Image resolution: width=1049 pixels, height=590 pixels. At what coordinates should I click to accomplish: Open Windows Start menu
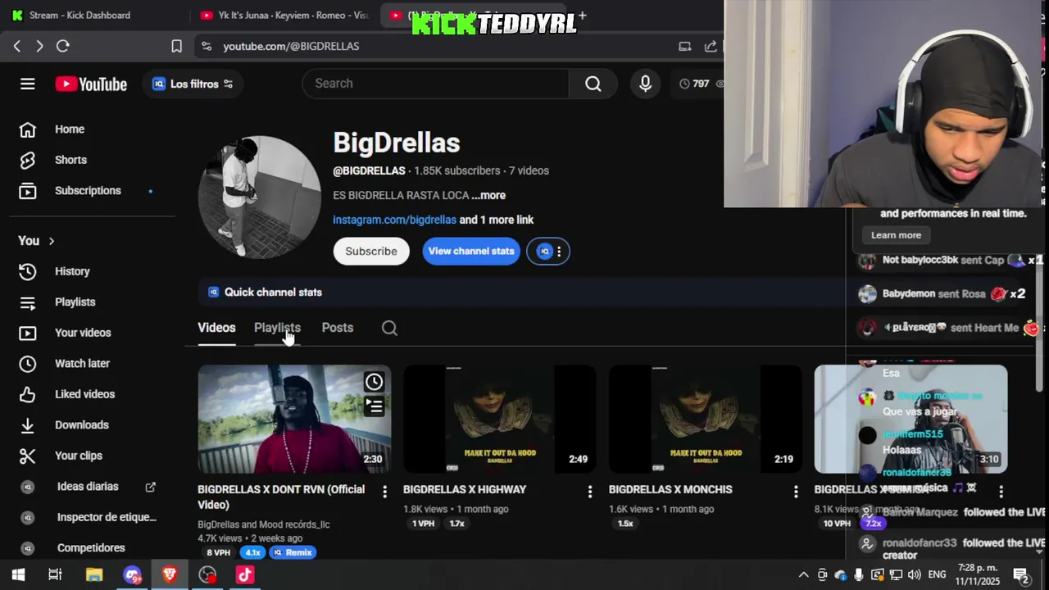click(18, 574)
